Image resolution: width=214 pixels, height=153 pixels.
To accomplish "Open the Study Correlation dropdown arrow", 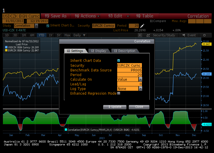I will click(x=36, y=26).
